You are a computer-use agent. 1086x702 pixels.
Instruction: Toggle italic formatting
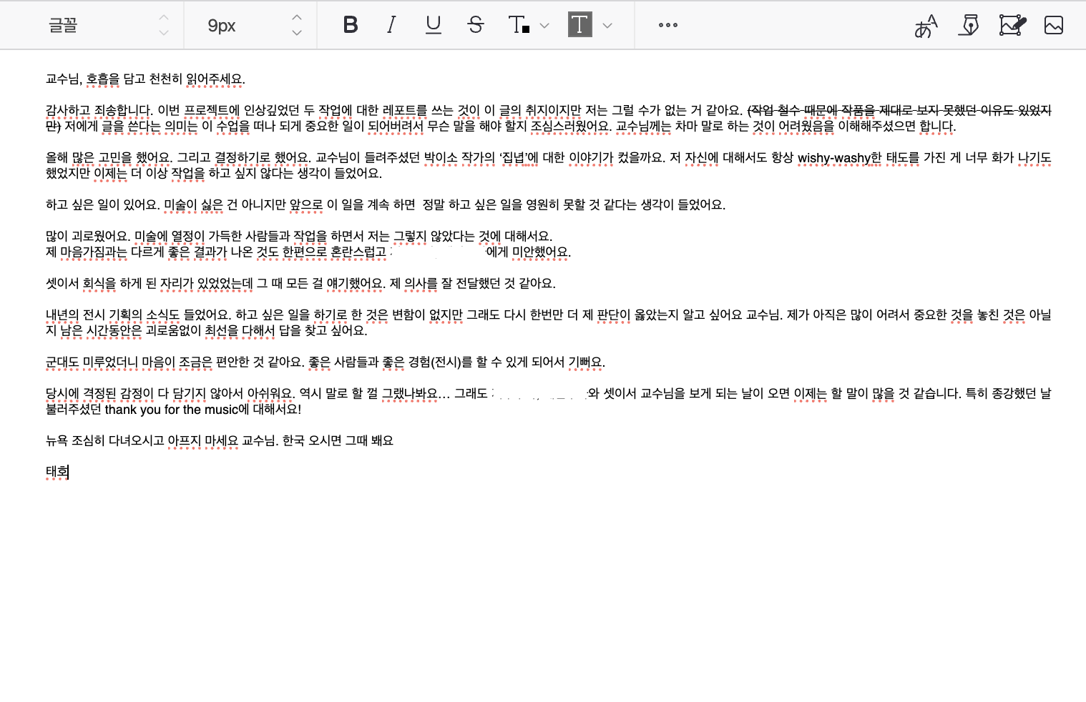[x=391, y=25]
